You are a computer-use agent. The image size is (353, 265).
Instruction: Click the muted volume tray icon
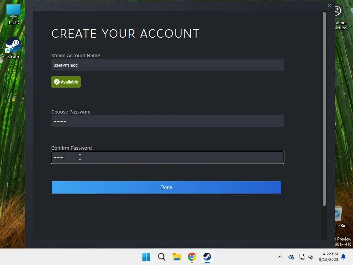(x=311, y=257)
